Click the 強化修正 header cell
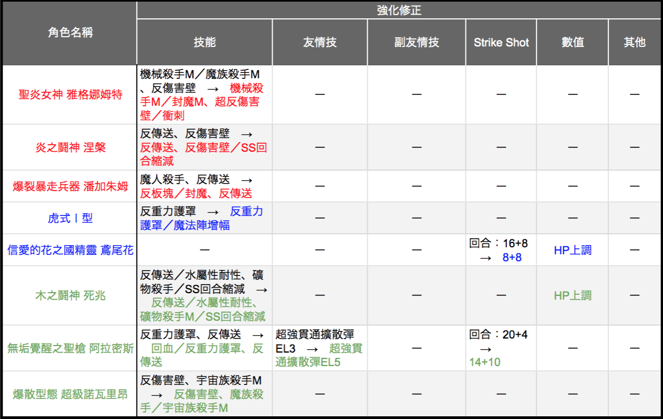Viewport: 663px width, 419px height. pyautogui.click(x=399, y=10)
